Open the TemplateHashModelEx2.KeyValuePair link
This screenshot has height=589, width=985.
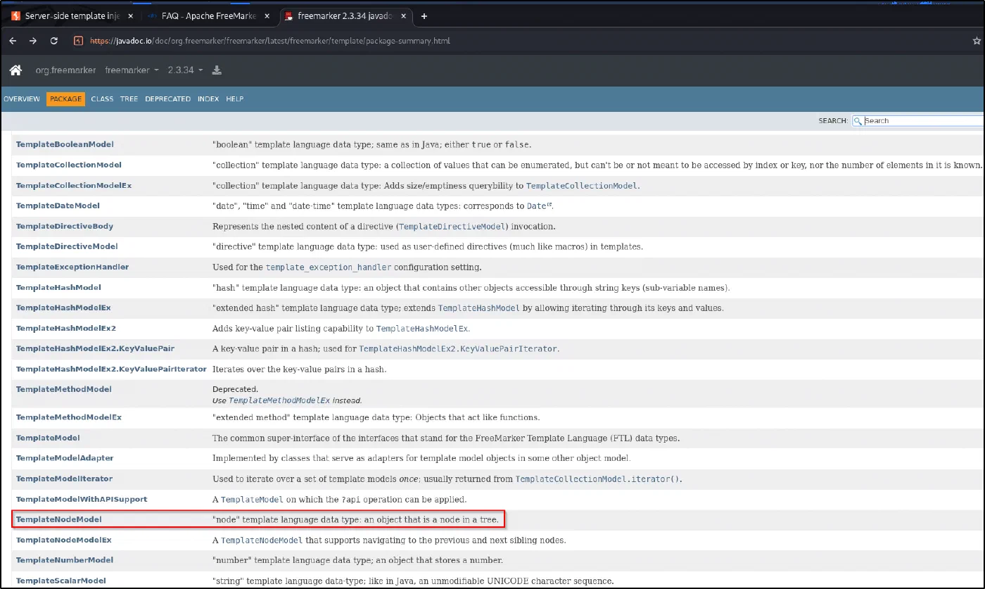click(x=95, y=348)
